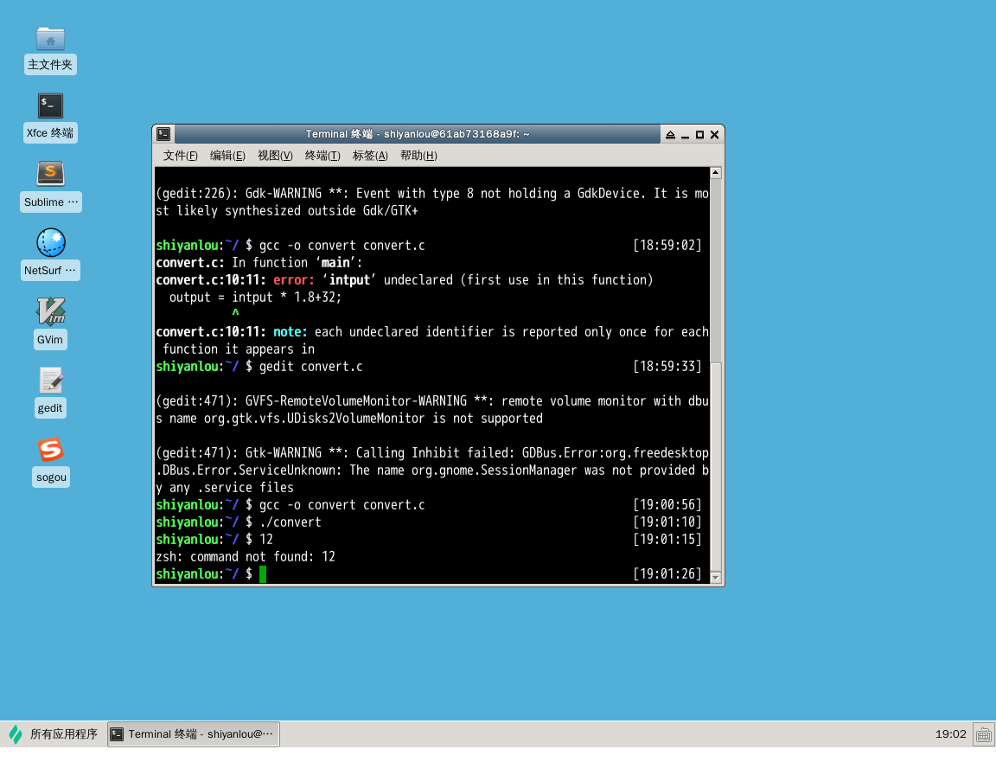Expand the 视图(V) menu
Viewport: 996px width, 775px height.
coord(275,156)
